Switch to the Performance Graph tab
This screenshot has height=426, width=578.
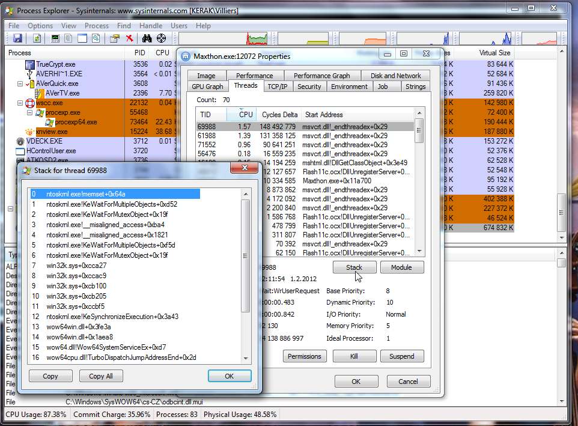321,76
